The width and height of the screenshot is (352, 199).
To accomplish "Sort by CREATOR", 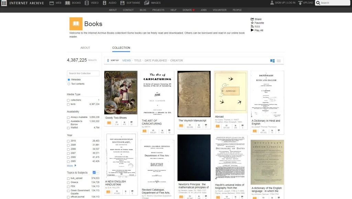I will point(176,60).
